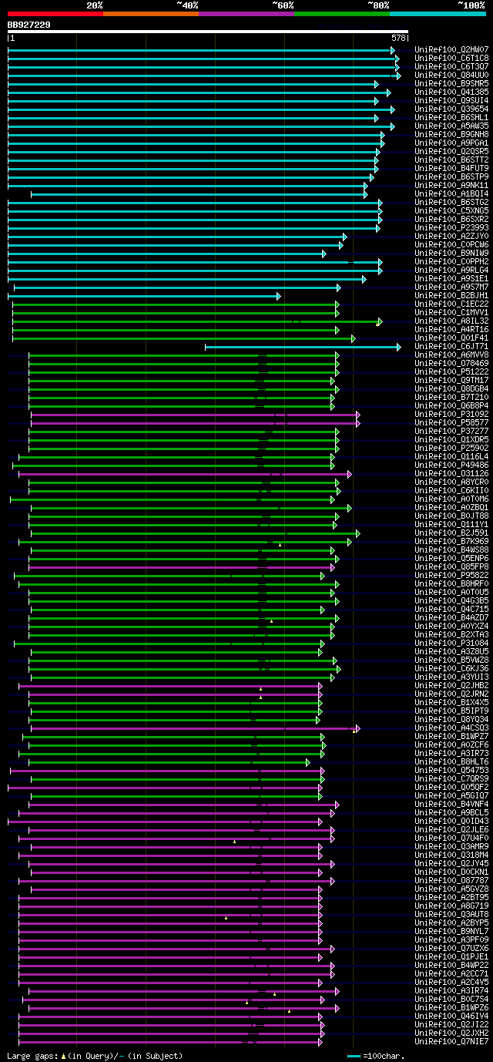Select the UniRef100_B8HLT6 label

(451, 761)
